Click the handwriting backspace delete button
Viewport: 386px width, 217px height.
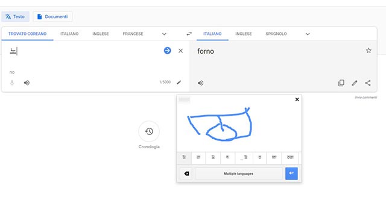point(186,174)
